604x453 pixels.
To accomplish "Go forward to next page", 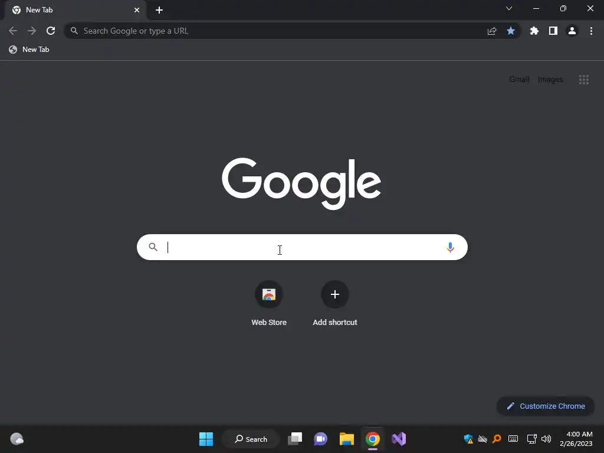I will (x=32, y=31).
